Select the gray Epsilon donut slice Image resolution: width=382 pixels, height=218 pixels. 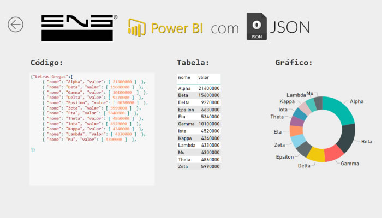click(x=304, y=149)
